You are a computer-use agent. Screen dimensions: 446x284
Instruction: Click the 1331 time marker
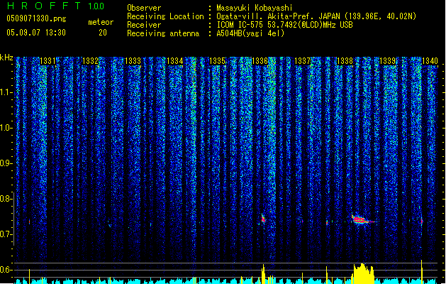(48, 61)
